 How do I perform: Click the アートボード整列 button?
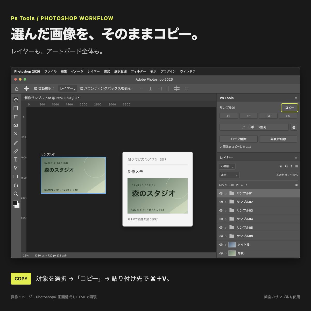pyautogui.click(x=254, y=127)
